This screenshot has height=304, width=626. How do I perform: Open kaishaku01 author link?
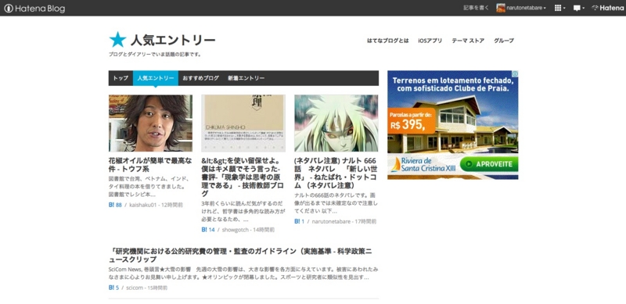[x=142, y=205]
